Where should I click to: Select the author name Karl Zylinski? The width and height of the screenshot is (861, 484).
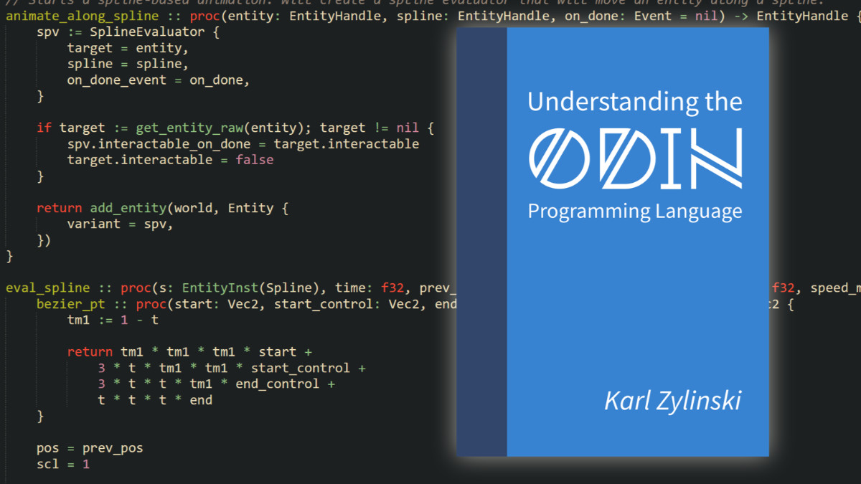672,400
